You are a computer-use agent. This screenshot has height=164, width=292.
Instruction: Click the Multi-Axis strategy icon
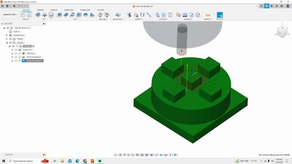pyautogui.click(x=118, y=15)
